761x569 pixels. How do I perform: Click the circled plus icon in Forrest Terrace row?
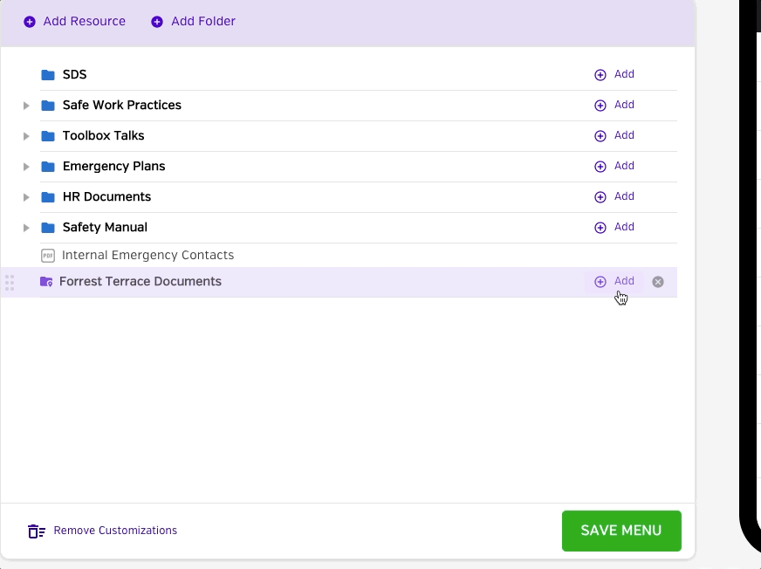[600, 282]
